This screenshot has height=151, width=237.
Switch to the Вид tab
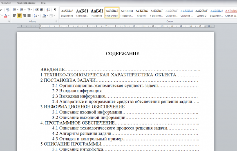click(x=43, y=3)
